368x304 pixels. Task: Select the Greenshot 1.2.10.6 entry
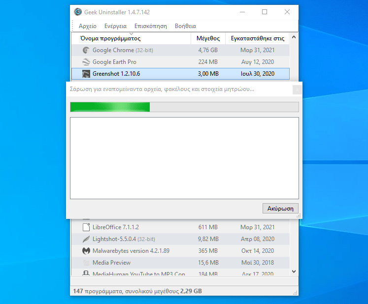click(180, 74)
